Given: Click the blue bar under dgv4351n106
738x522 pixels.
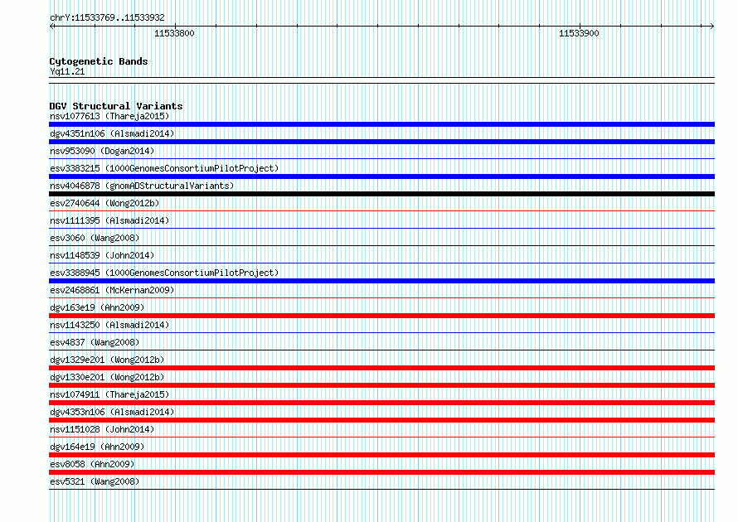Looking at the screenshot, I should pyautogui.click(x=381, y=142).
